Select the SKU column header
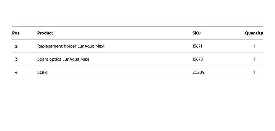Screen dimensions: 275x131 pos(196,33)
